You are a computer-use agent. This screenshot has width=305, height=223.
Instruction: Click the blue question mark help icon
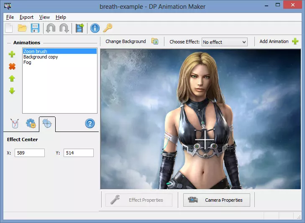pos(90,124)
